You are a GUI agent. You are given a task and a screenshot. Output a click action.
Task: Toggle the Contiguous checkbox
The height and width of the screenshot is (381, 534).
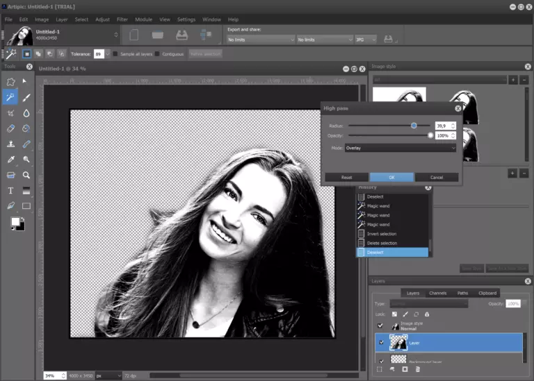coord(158,53)
